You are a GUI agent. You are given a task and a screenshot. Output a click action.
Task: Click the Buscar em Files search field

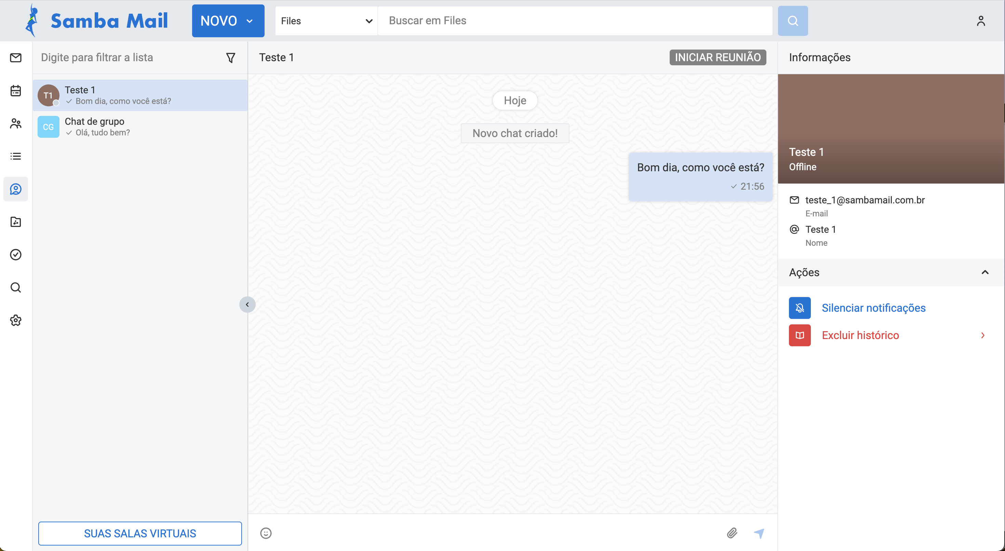[574, 21]
